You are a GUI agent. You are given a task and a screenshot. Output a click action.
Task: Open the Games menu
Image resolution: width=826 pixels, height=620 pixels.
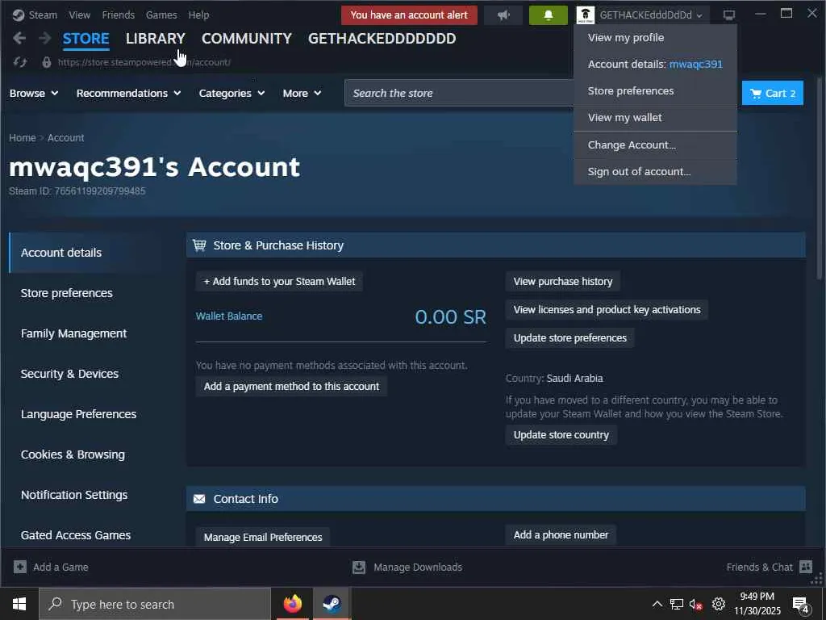coord(161,15)
